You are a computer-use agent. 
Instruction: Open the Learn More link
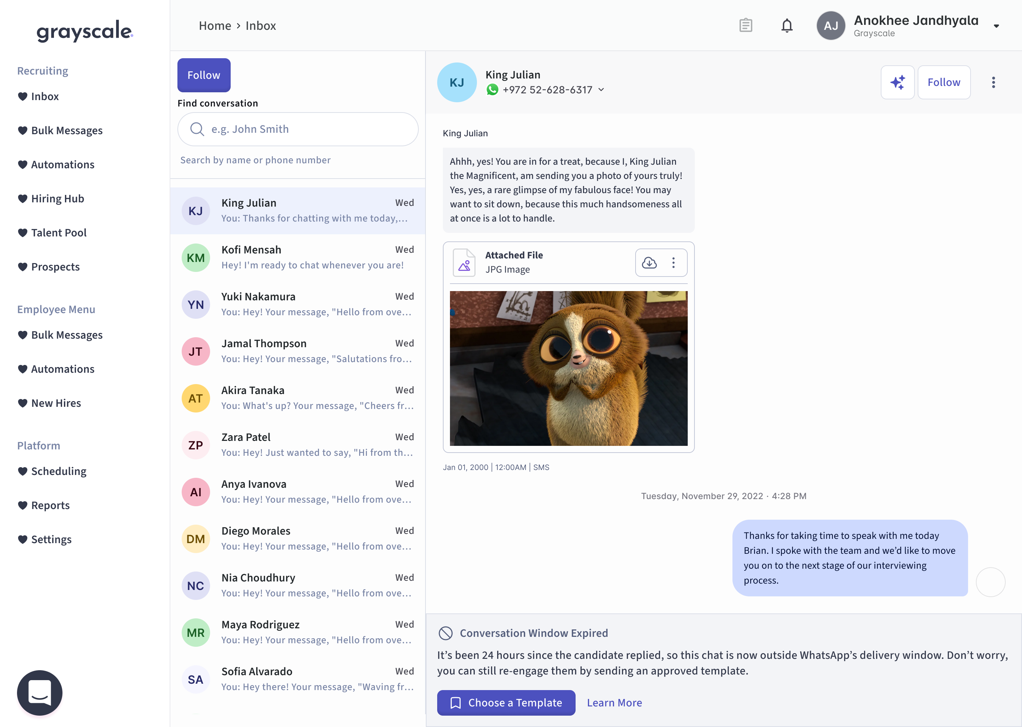[614, 703]
